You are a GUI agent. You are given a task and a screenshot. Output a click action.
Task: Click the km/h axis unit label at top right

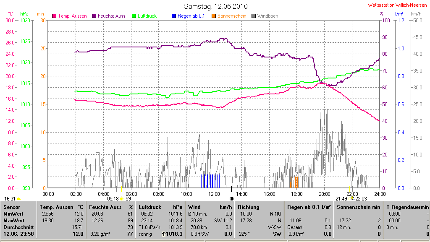(416, 14)
